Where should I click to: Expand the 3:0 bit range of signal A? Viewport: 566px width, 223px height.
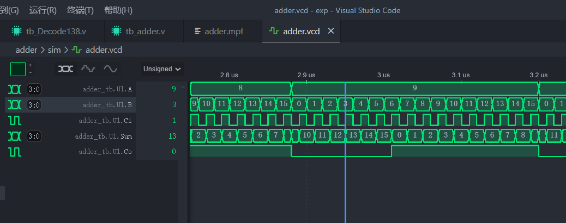34,89
